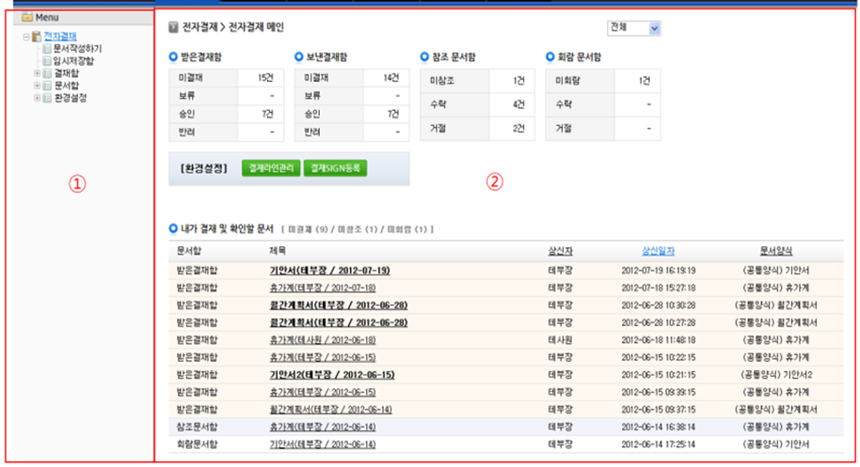This screenshot has width=860, height=467.
Task: Open 휴가계 document submitted at 2012-06-15 09:39:15
Action: [x=323, y=393]
